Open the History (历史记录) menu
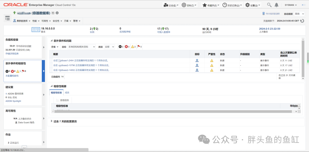 coord(233,5)
